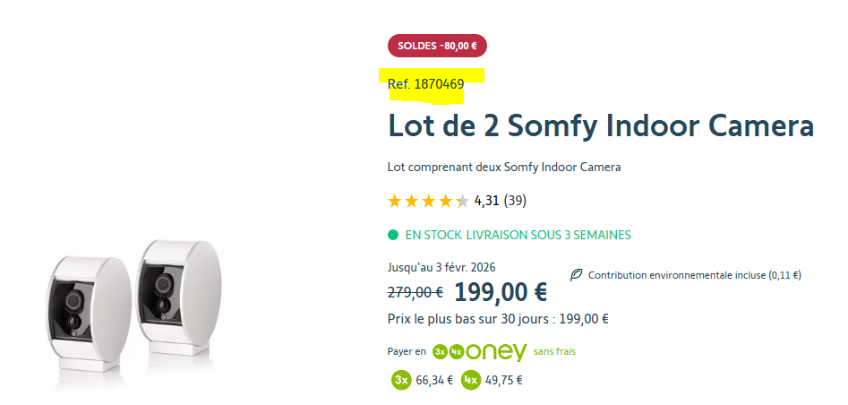Image resolution: width=848 pixels, height=405 pixels.
Task: Click the EN STOCK delivery status text
Action: point(518,235)
